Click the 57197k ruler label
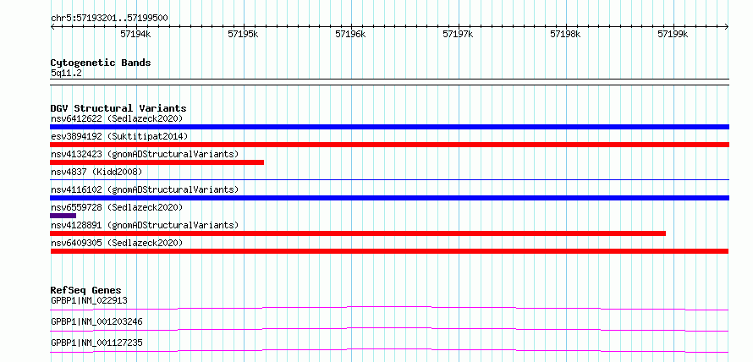The image size is (753, 362). (459, 34)
